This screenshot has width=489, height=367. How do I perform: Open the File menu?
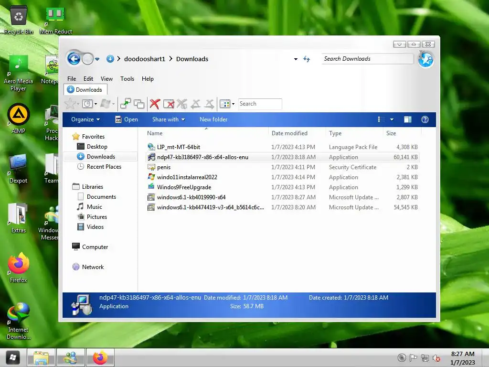pyautogui.click(x=72, y=79)
